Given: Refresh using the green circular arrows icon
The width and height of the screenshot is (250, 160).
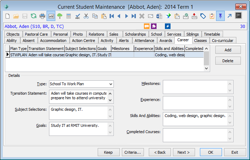Looking at the screenshot, I should point(34,16).
